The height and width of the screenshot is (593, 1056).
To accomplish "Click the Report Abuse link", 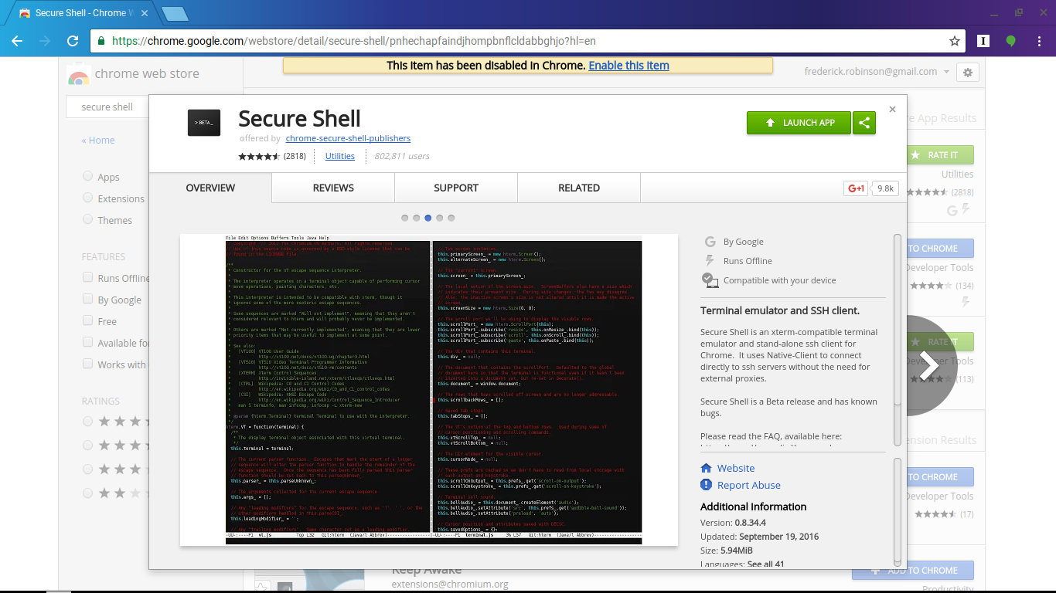I will [x=749, y=485].
